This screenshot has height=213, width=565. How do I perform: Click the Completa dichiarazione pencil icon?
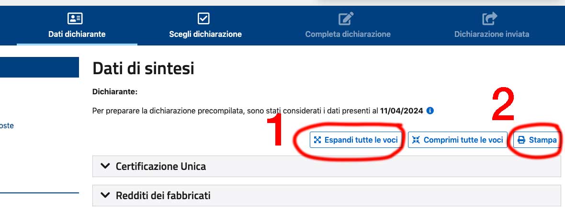click(346, 18)
